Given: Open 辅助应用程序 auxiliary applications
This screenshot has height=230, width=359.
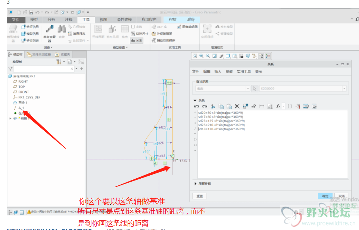Looking at the screenshot, I should coord(163,41).
